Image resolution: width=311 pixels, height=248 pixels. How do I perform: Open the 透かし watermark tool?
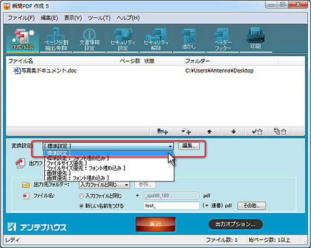click(189, 40)
